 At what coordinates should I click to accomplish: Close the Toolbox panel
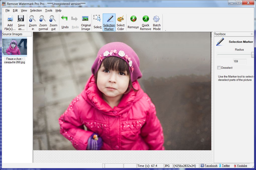click(251, 34)
